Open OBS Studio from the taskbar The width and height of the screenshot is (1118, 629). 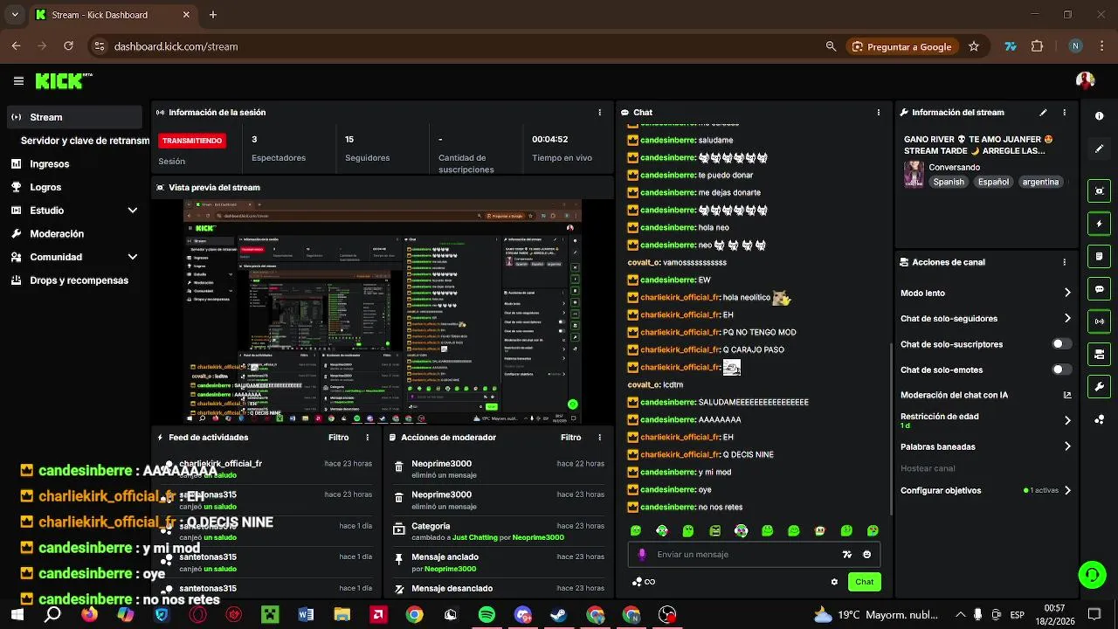(667, 615)
